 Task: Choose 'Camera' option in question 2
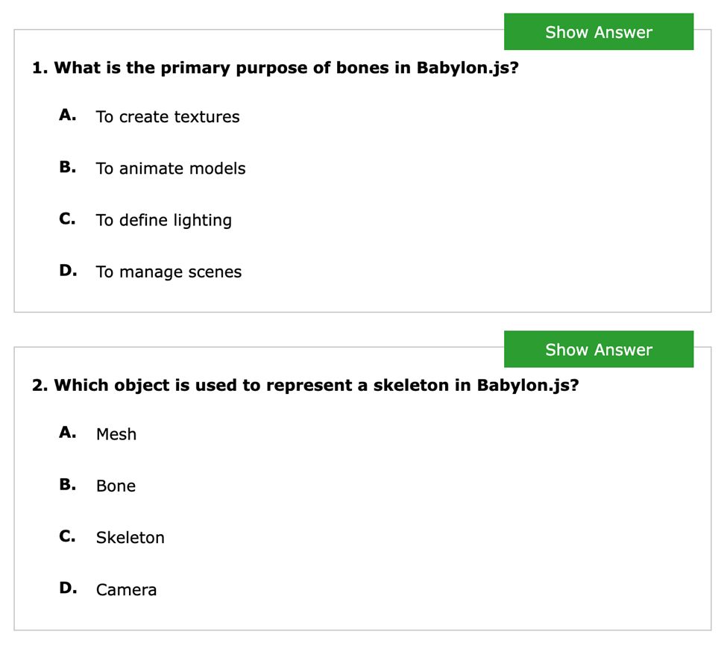[x=126, y=589]
